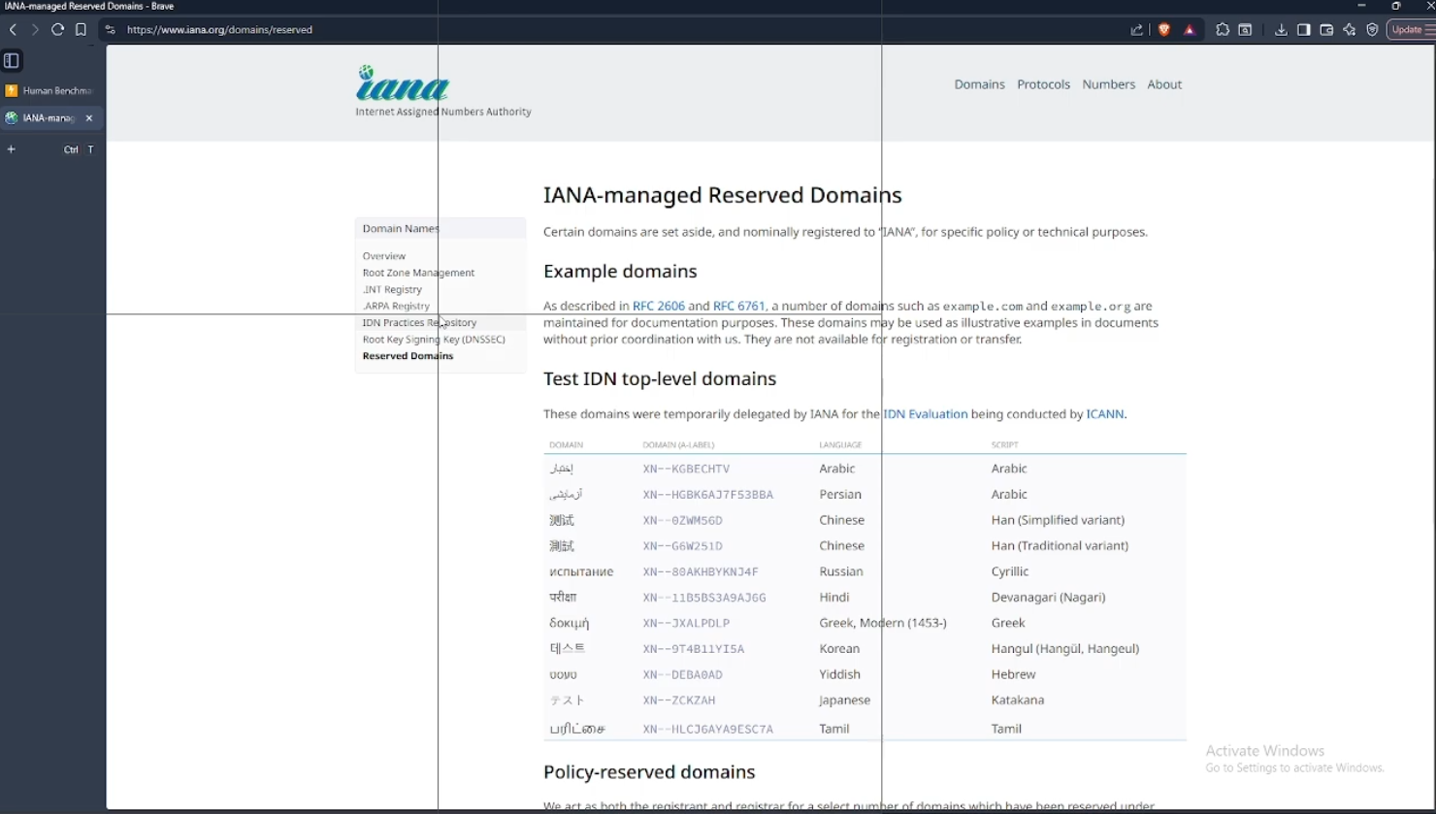Click the Domain Names sidebar heading
The image size is (1436, 814).
(x=401, y=229)
